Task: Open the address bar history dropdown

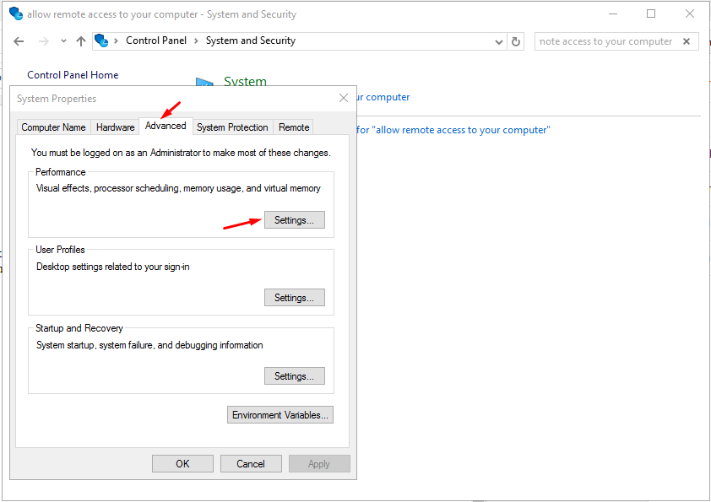Action: click(x=499, y=40)
